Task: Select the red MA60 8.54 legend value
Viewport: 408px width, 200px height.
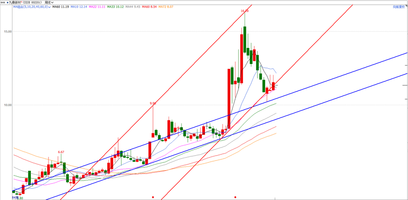Action: click(149, 7)
